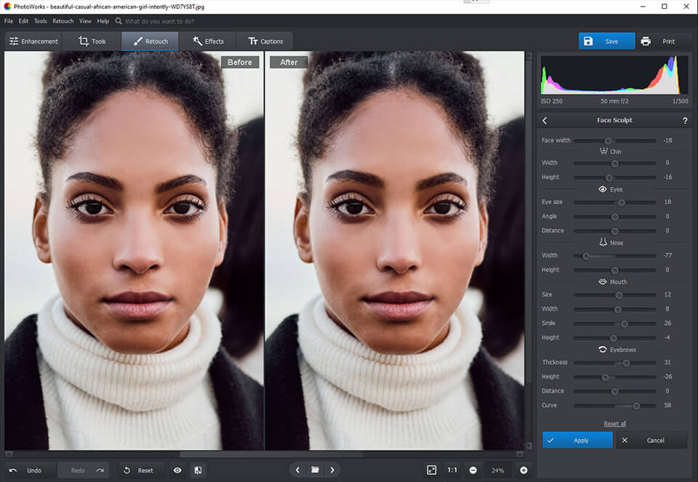Click the fit-to-screen icon
The width and height of the screenshot is (698, 482).
click(431, 470)
